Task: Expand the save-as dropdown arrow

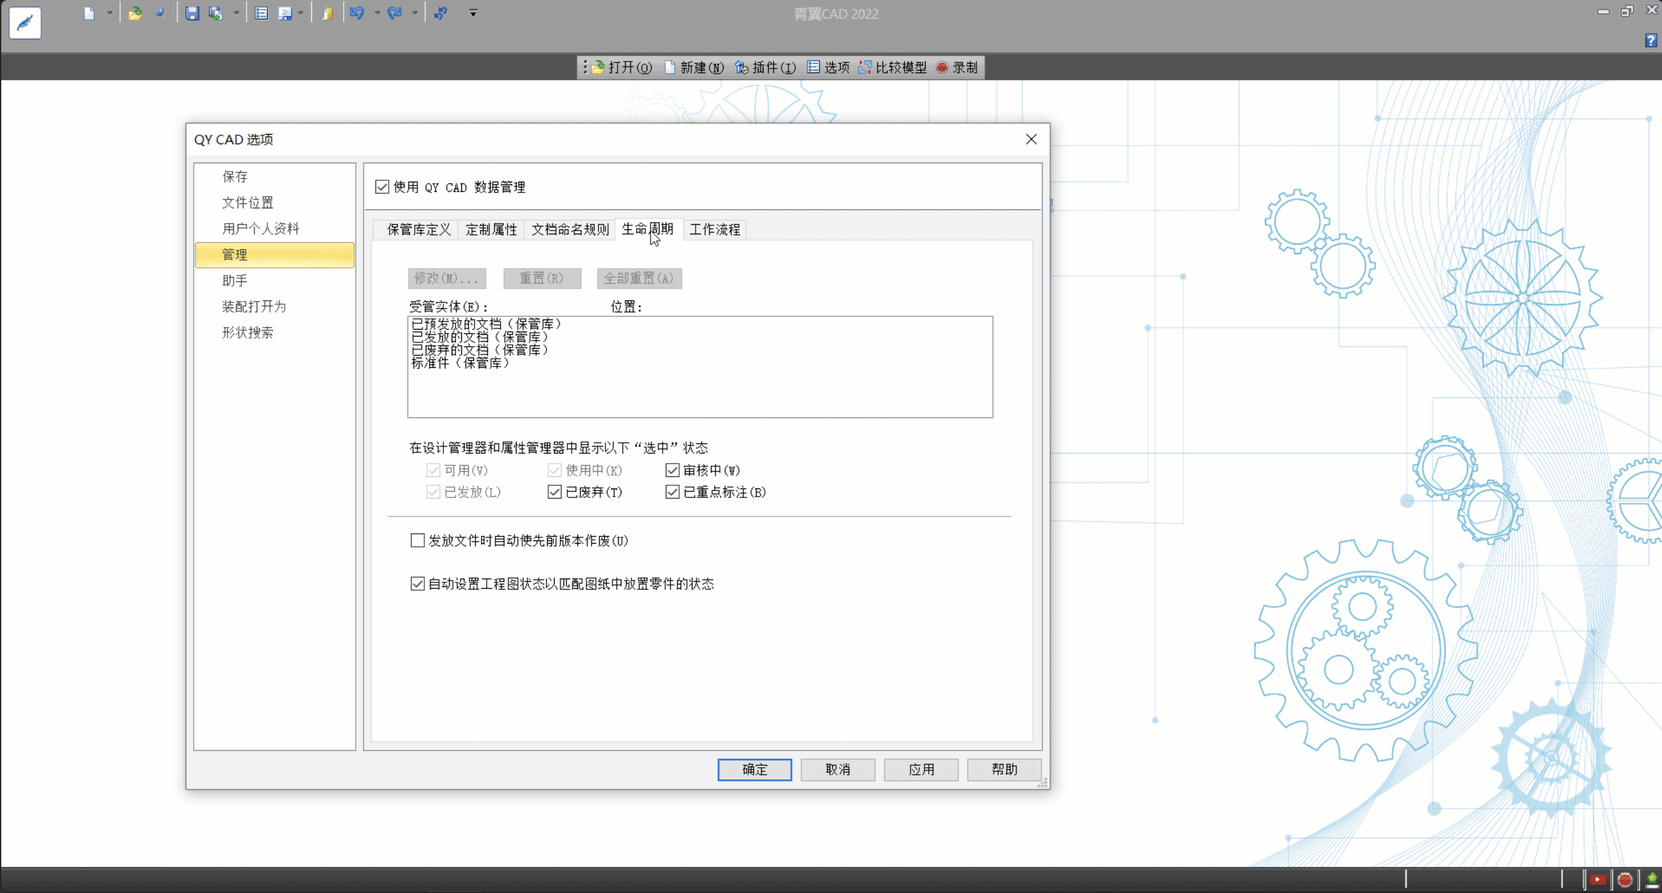Action: (x=236, y=13)
